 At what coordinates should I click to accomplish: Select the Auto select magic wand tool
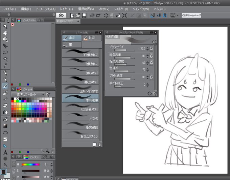click(5, 59)
